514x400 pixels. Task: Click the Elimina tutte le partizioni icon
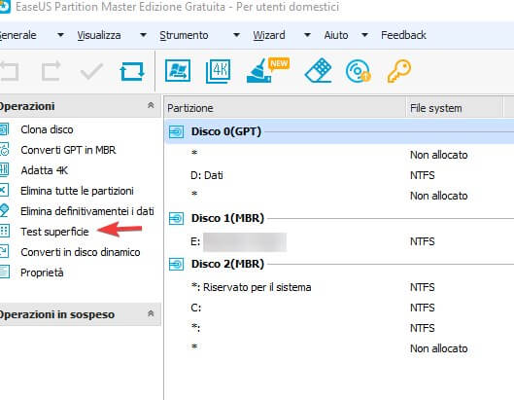[5, 191]
